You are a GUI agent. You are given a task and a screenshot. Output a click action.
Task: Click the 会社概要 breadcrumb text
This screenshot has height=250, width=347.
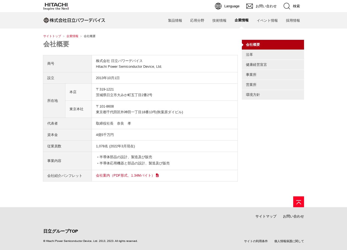[x=90, y=36]
